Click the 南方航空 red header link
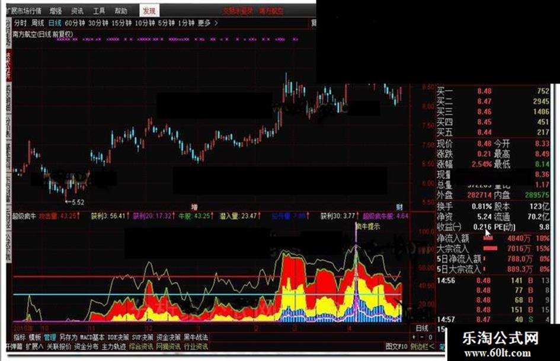The width and height of the screenshot is (560, 361). coord(271,11)
